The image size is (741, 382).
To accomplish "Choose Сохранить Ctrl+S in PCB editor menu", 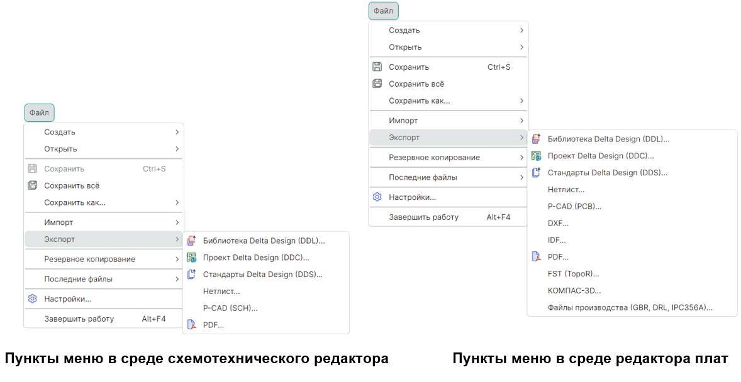I will (448, 67).
